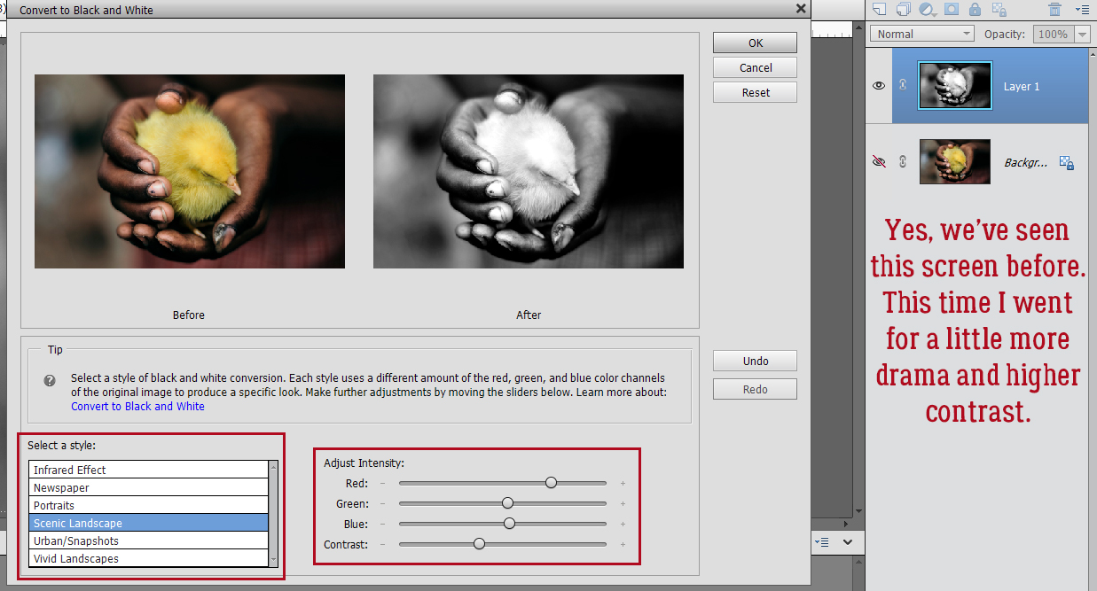The width and height of the screenshot is (1097, 591).
Task: Select the Layer 1 thumbnail
Action: tap(955, 85)
